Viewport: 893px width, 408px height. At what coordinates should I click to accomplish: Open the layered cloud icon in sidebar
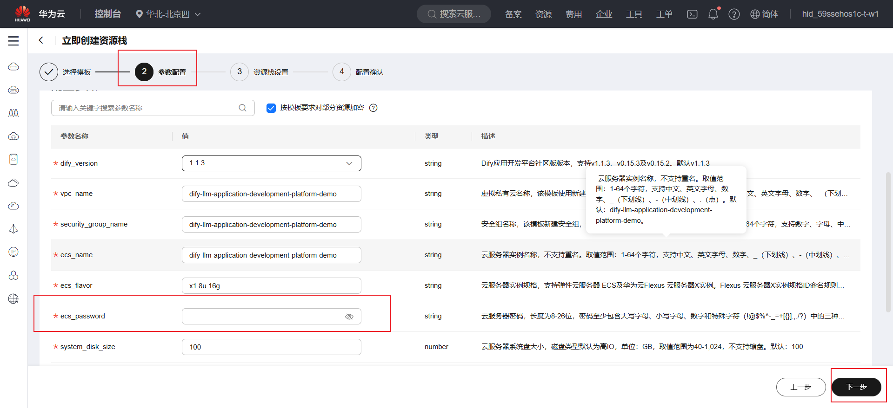[13, 182]
